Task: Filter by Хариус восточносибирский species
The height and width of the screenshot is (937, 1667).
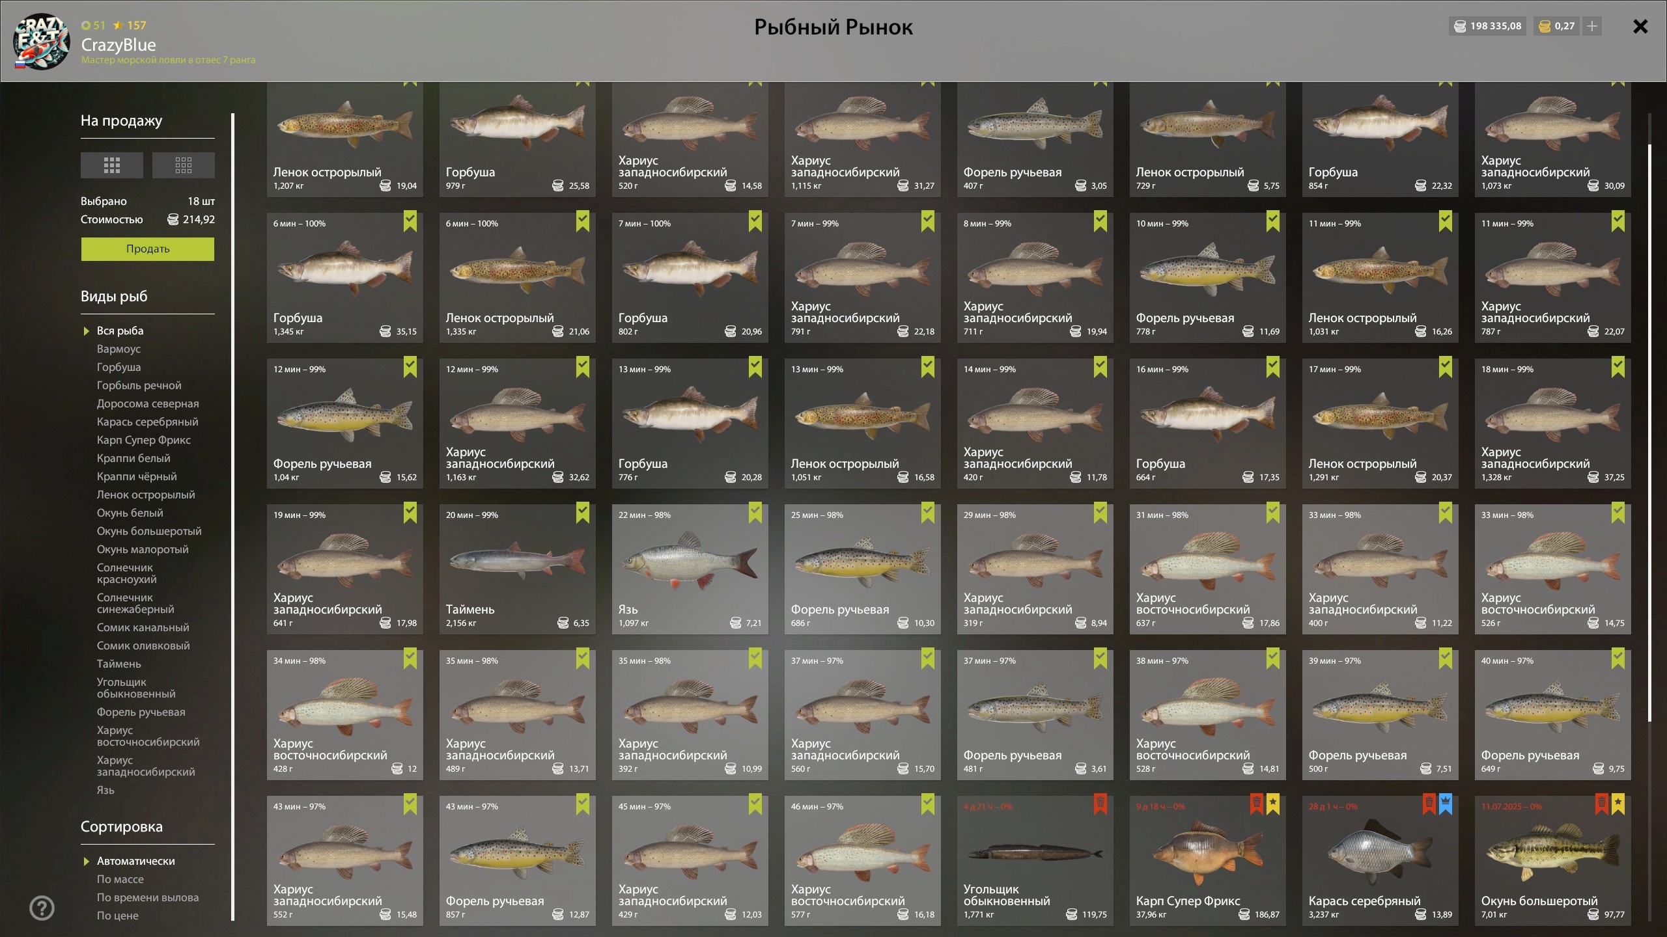Action: [x=148, y=736]
